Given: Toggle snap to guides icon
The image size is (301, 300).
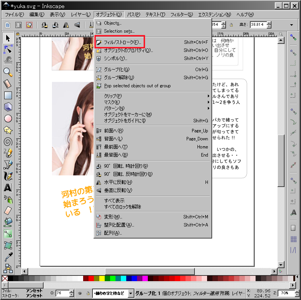Looking at the screenshot, I should point(293,250).
